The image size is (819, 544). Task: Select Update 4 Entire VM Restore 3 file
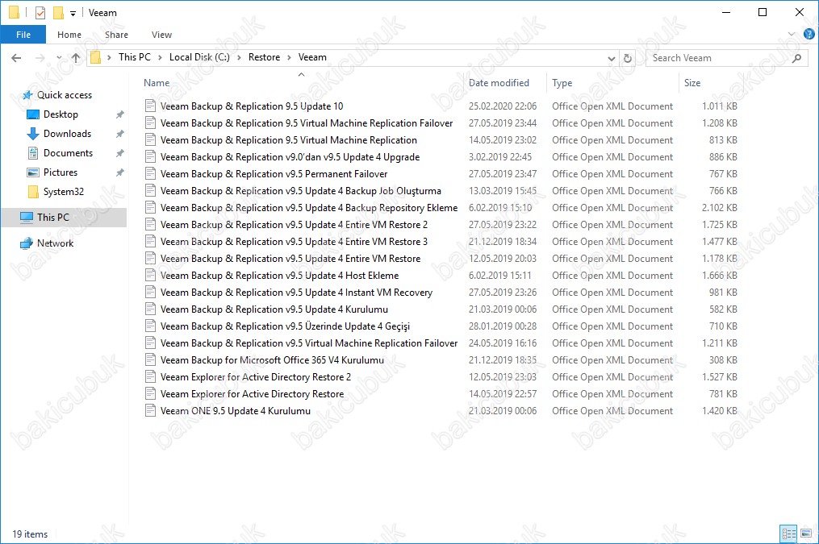point(294,242)
